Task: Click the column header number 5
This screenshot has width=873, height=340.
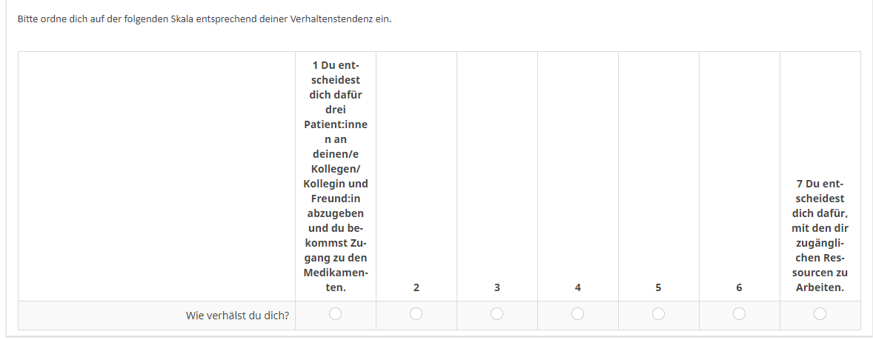Action: point(659,287)
